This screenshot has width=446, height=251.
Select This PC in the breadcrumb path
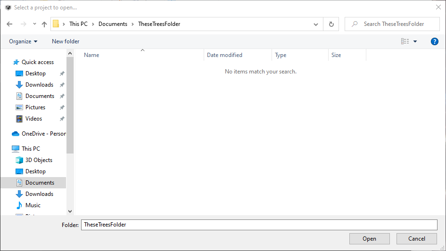point(79,24)
